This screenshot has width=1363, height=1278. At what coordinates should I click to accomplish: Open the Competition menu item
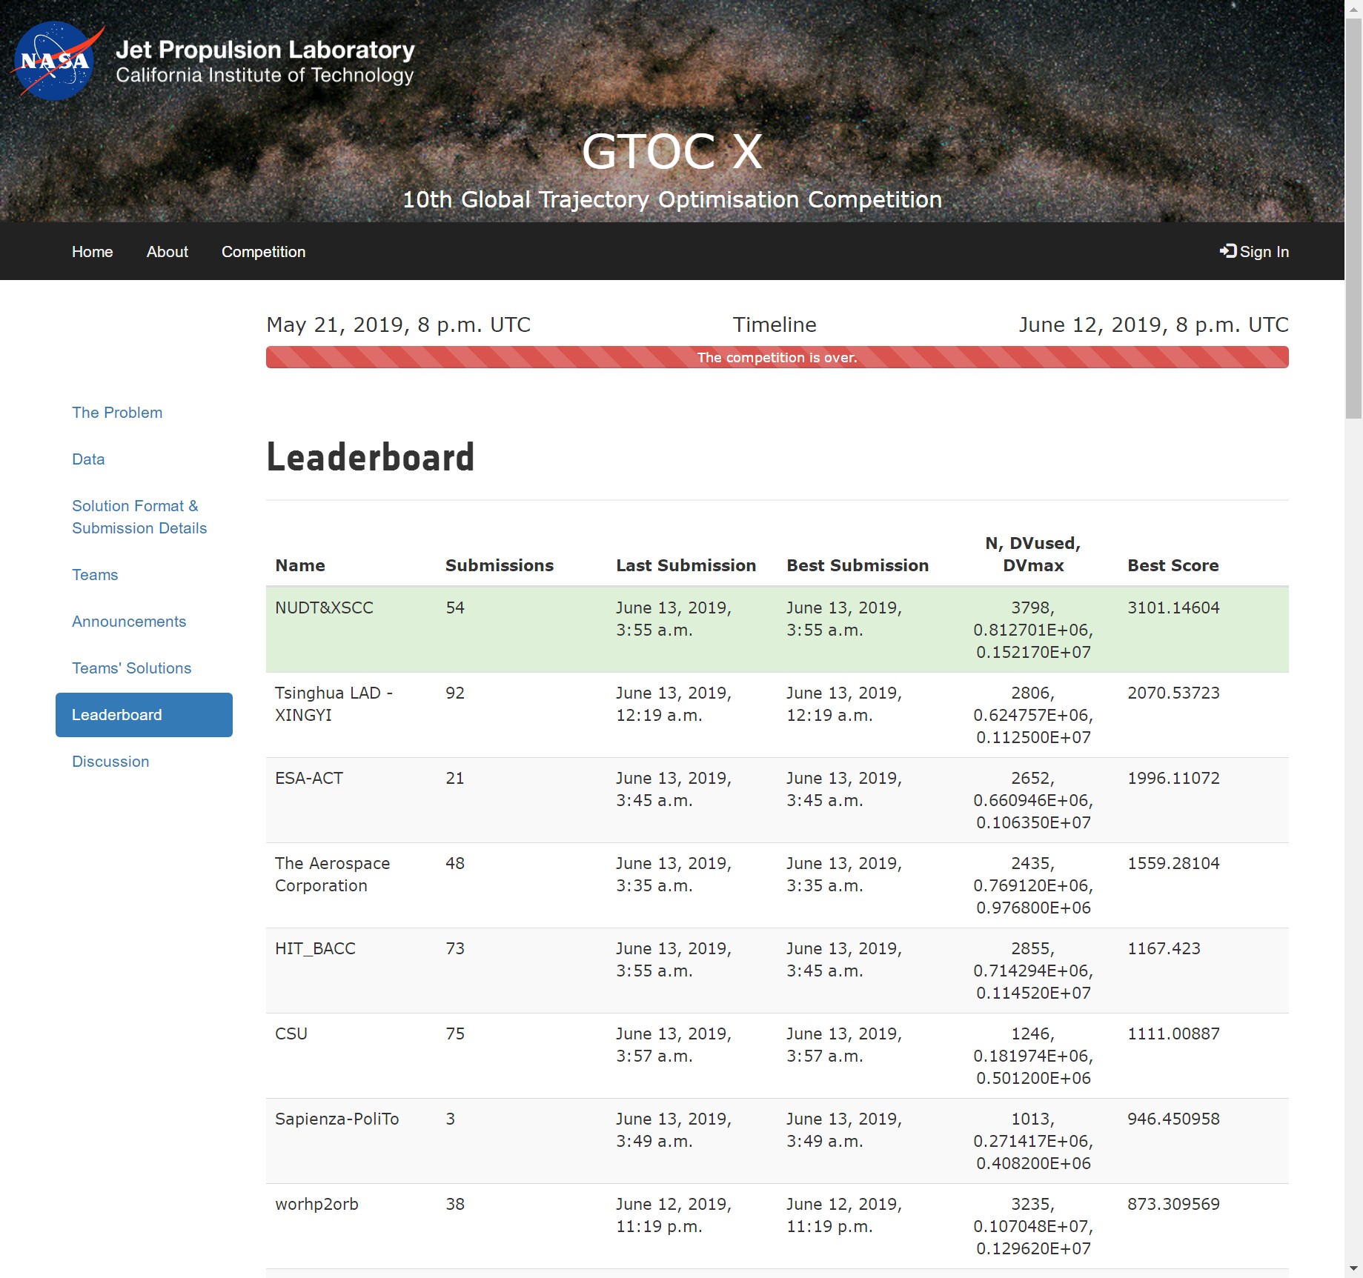pyautogui.click(x=264, y=252)
